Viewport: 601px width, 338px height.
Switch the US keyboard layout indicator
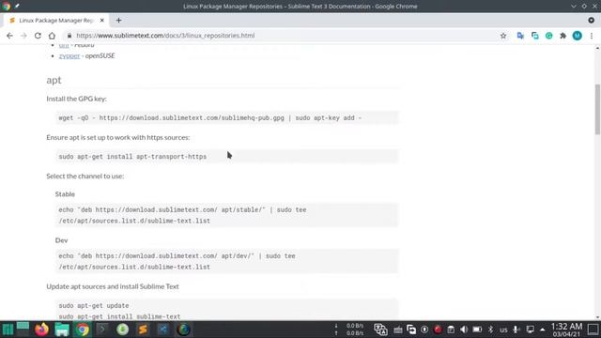coord(503,330)
